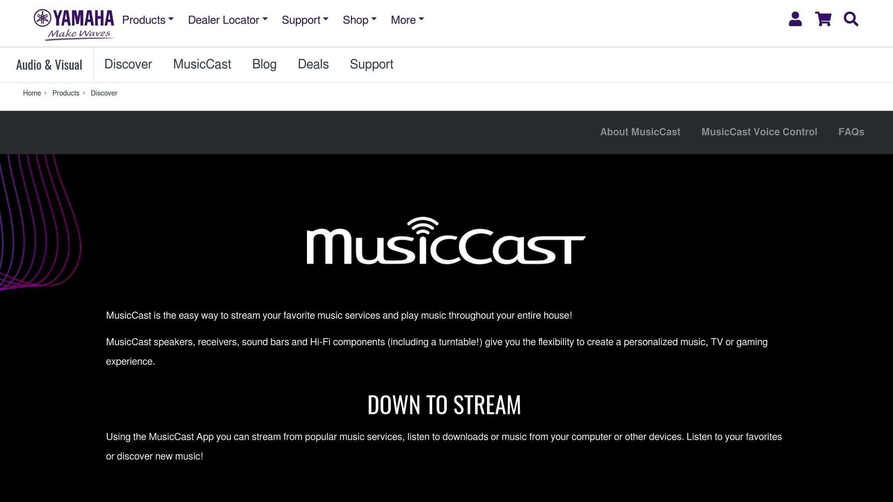Open the Support dropdown in top nav

305,20
